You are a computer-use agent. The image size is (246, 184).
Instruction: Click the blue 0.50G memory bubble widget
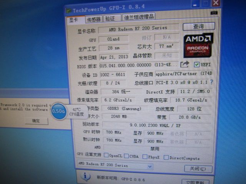58,111
